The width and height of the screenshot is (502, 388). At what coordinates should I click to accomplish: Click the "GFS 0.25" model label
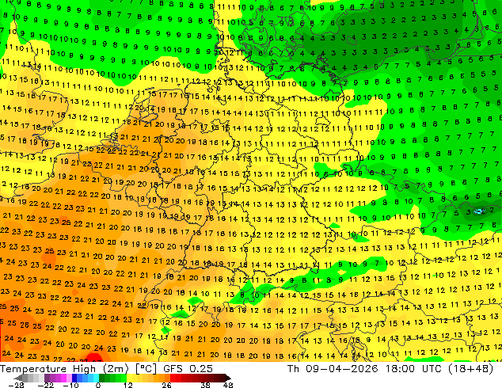[188, 369]
